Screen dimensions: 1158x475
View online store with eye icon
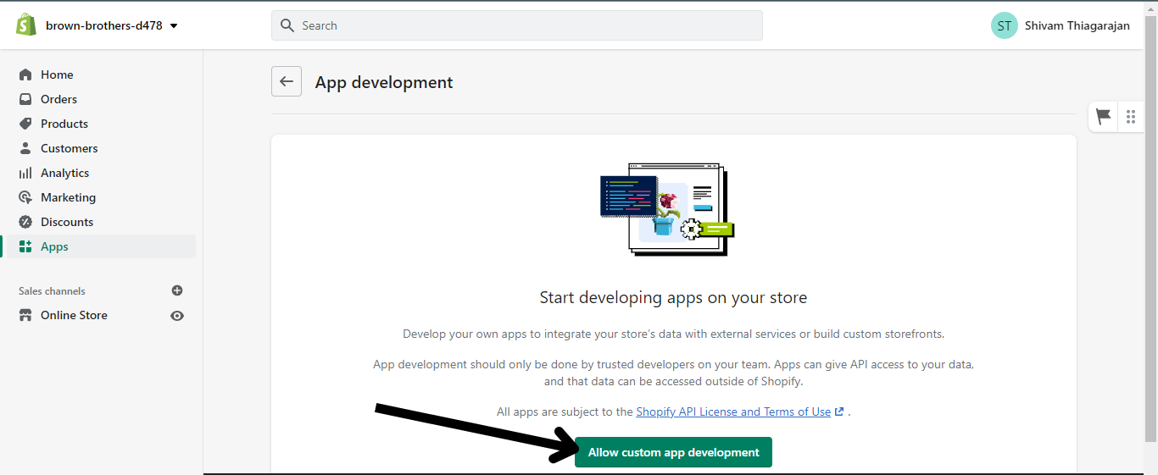coord(177,316)
